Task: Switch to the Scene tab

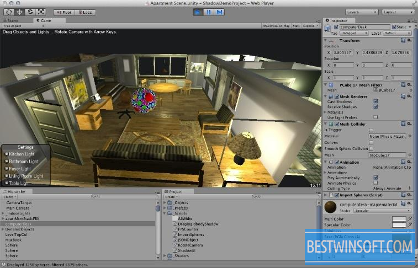Action: [10, 20]
